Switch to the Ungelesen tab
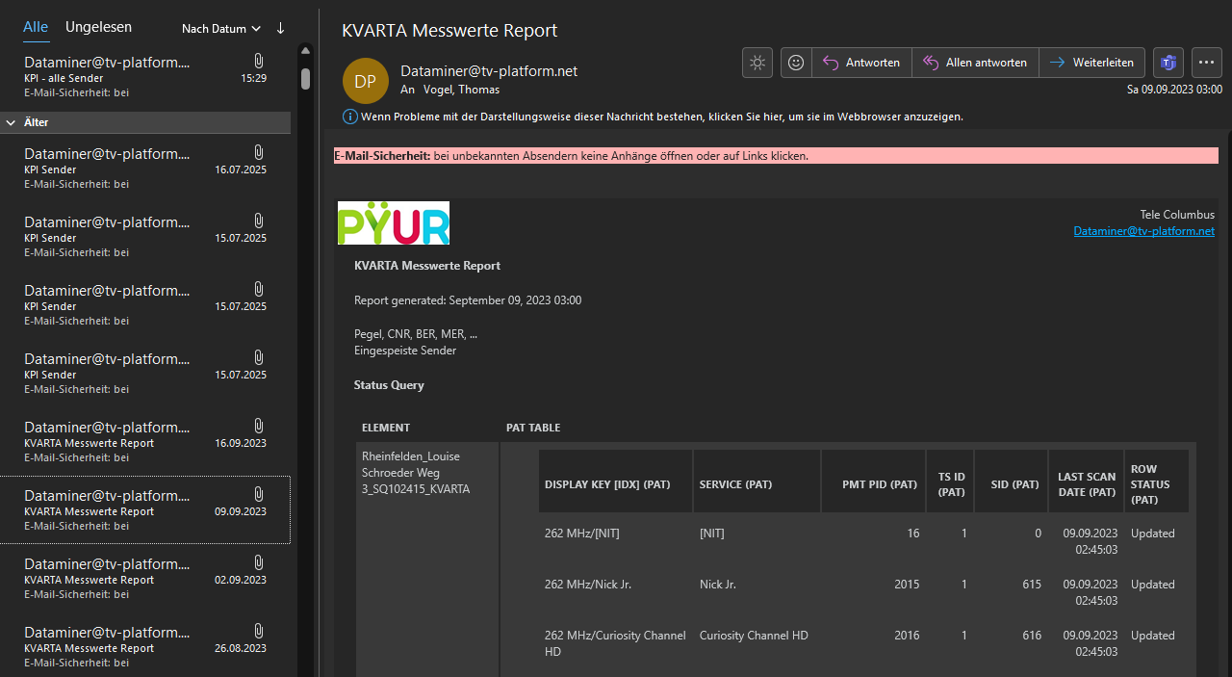The height and width of the screenshot is (677, 1232). point(98,27)
